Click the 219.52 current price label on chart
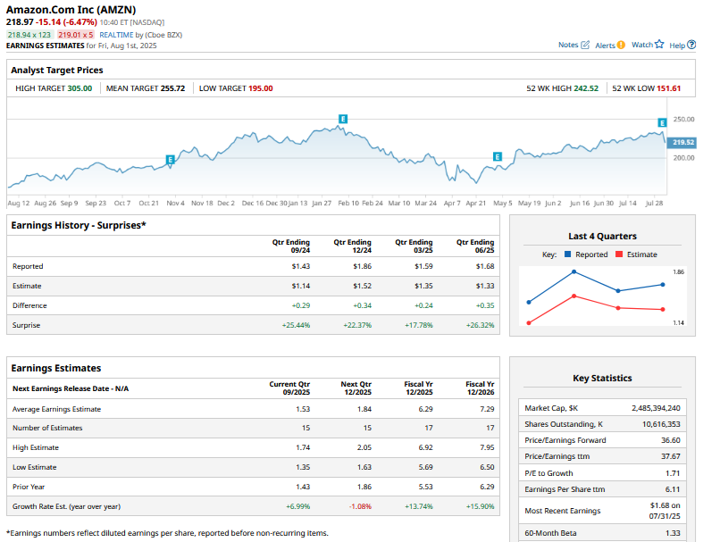Screen dimensions: 703x542 point(682,142)
